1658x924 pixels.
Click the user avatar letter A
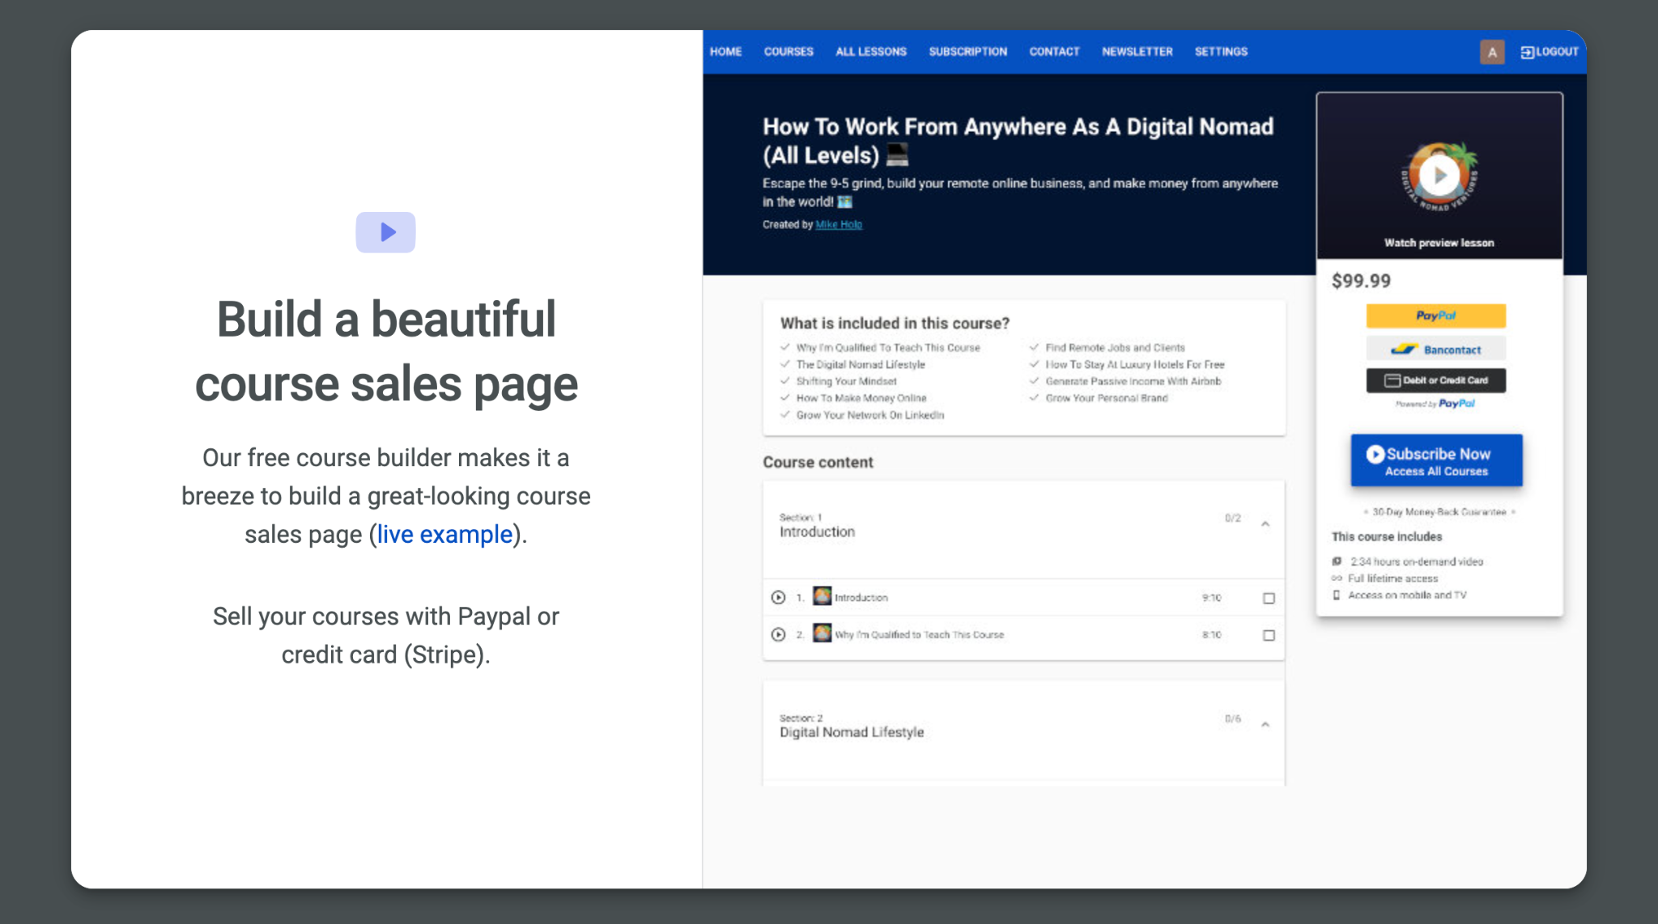[1491, 52]
